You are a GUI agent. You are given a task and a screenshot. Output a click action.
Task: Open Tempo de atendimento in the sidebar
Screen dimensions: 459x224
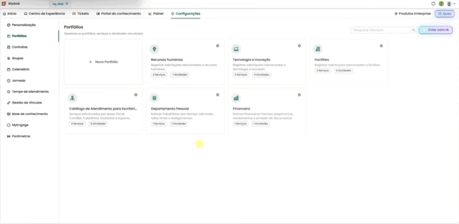pos(28,92)
